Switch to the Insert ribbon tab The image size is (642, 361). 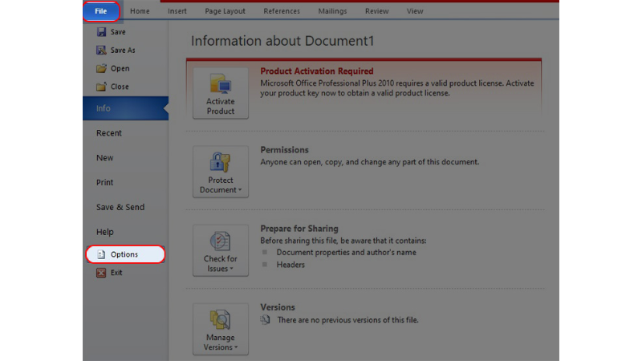tap(177, 11)
